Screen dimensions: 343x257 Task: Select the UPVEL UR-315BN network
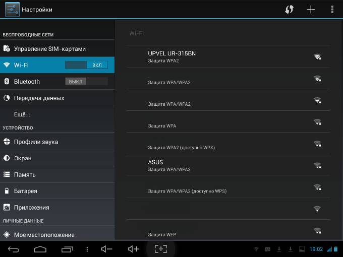click(x=228, y=56)
